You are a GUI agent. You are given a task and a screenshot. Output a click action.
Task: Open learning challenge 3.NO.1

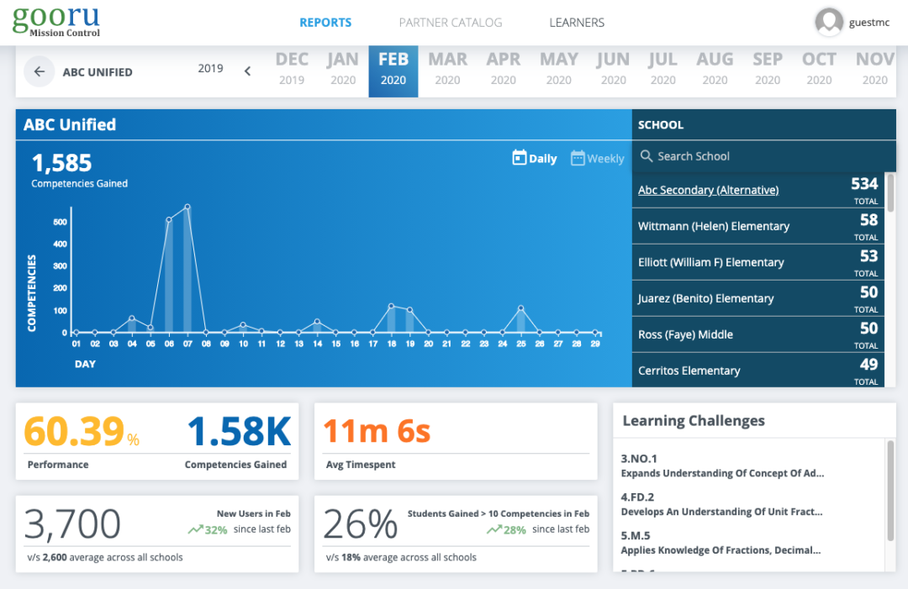[x=722, y=465]
